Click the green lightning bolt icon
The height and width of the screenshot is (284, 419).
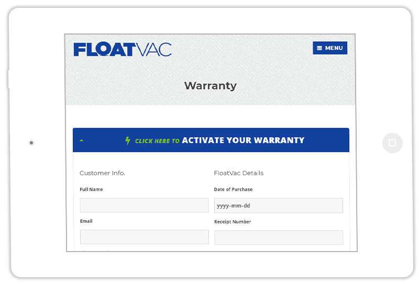(128, 140)
